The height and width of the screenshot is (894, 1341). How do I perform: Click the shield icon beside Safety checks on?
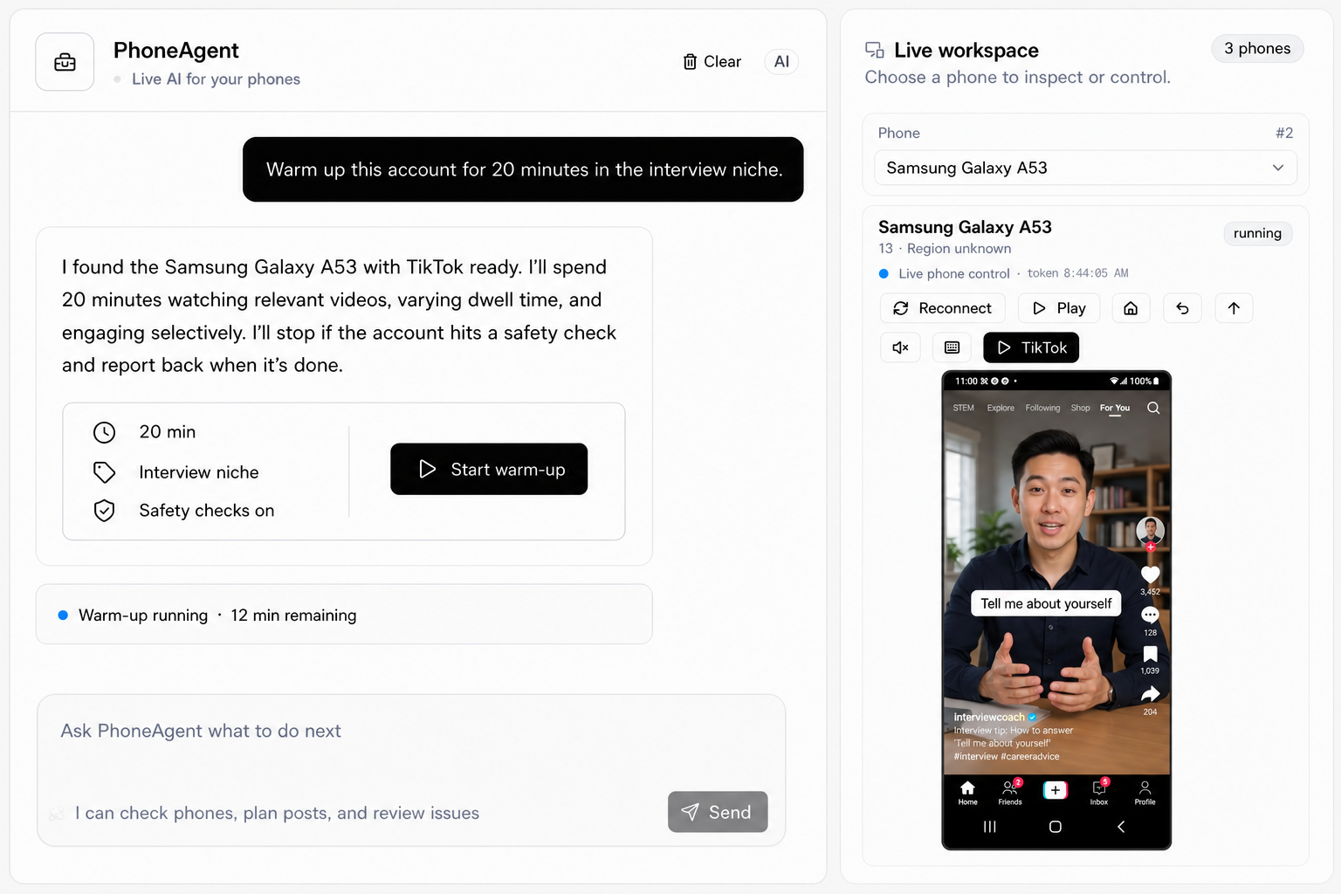click(104, 511)
